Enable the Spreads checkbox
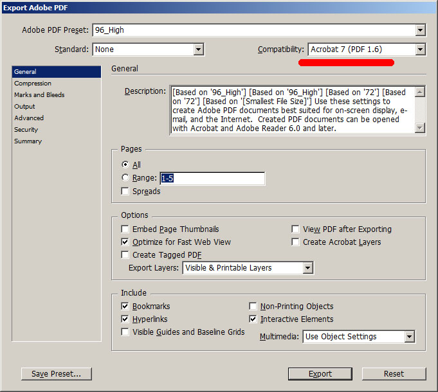The width and height of the screenshot is (438, 392). click(x=125, y=191)
